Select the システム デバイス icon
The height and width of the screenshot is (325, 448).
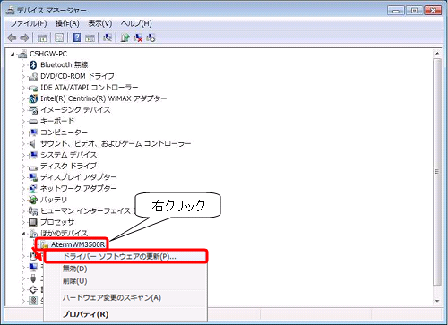tap(33, 155)
